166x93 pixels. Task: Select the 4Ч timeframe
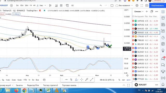point(34,5)
